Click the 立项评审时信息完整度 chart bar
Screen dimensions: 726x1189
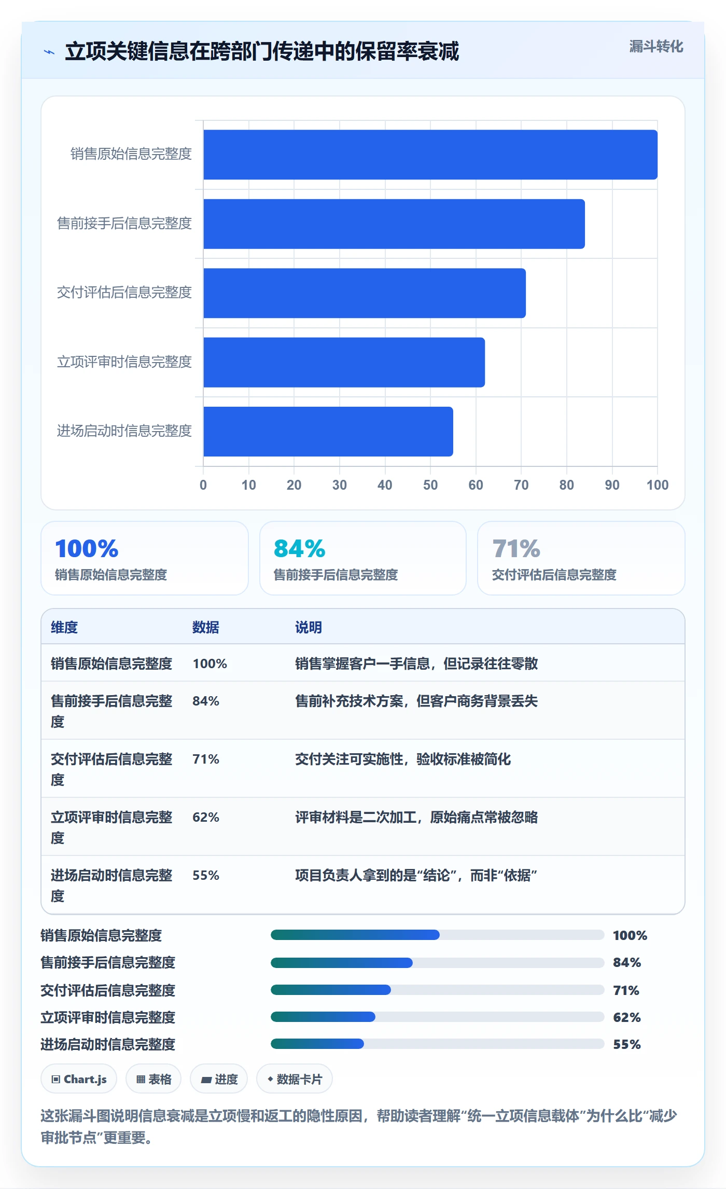click(344, 363)
